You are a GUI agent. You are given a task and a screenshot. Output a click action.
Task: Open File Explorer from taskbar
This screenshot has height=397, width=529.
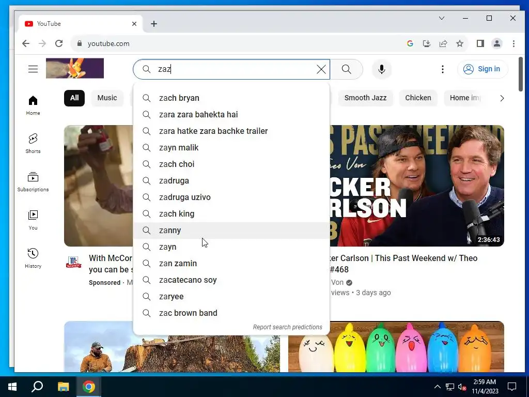pos(63,387)
